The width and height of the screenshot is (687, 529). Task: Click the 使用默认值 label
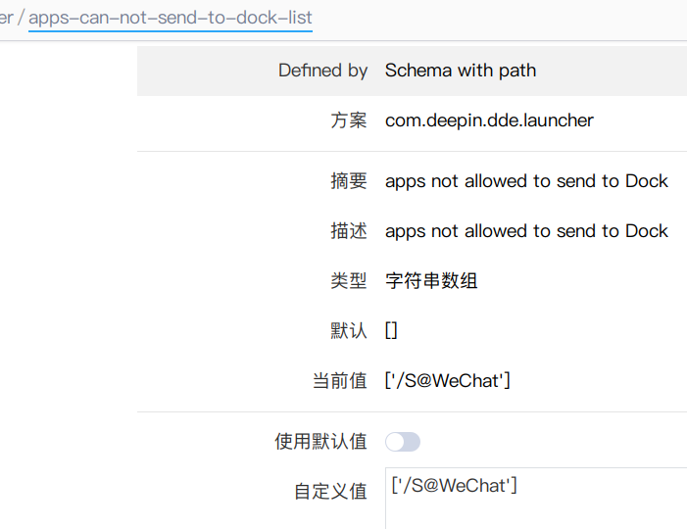click(x=321, y=442)
